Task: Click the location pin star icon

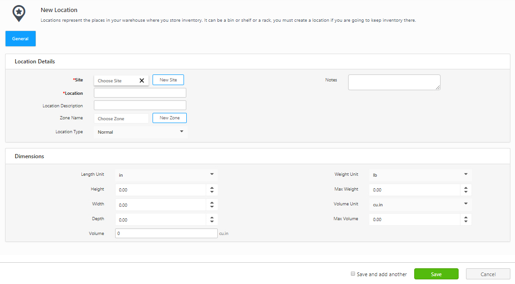Action: click(x=18, y=13)
